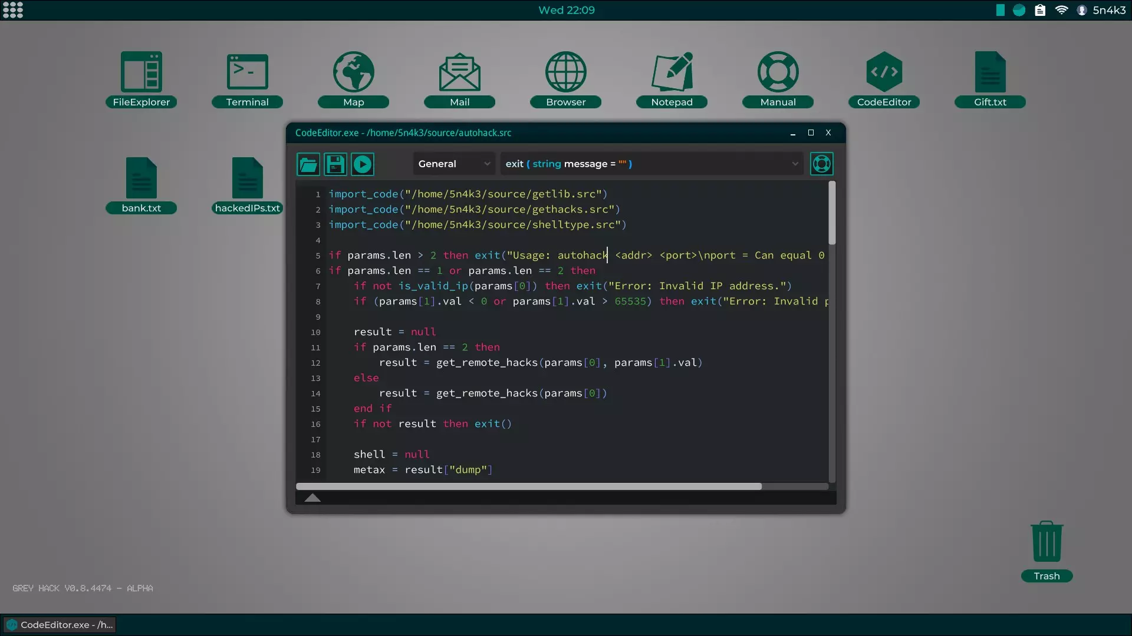Click the Wi-Fi status icon
This screenshot has width=1132, height=636.
tap(1061, 10)
